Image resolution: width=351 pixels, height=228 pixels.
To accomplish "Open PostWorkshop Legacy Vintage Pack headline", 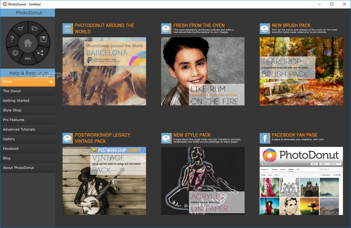I will 102,138.
